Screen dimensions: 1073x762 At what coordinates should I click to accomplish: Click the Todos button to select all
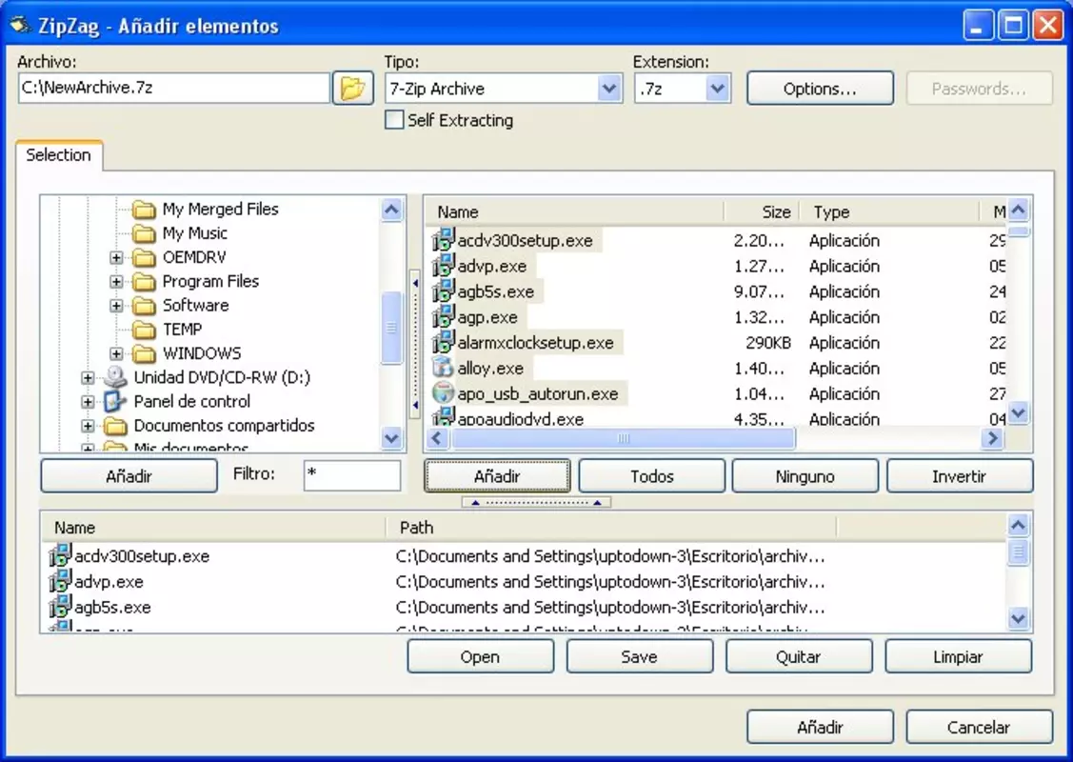coord(651,476)
